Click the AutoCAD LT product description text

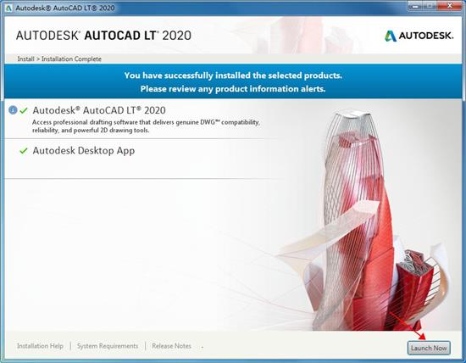click(x=146, y=126)
